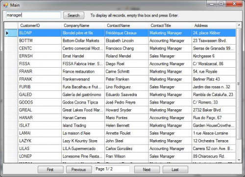Click the current row arrow indicator
Image resolution: width=245 pixels, height=177 pixels.
7,33
